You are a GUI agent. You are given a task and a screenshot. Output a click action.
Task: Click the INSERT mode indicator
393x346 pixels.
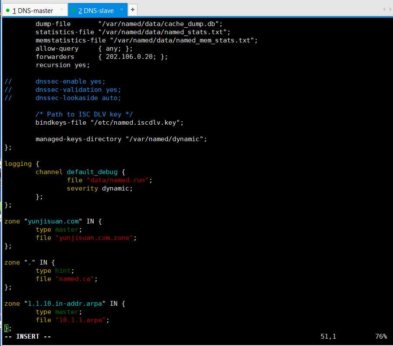pyautogui.click(x=28, y=336)
